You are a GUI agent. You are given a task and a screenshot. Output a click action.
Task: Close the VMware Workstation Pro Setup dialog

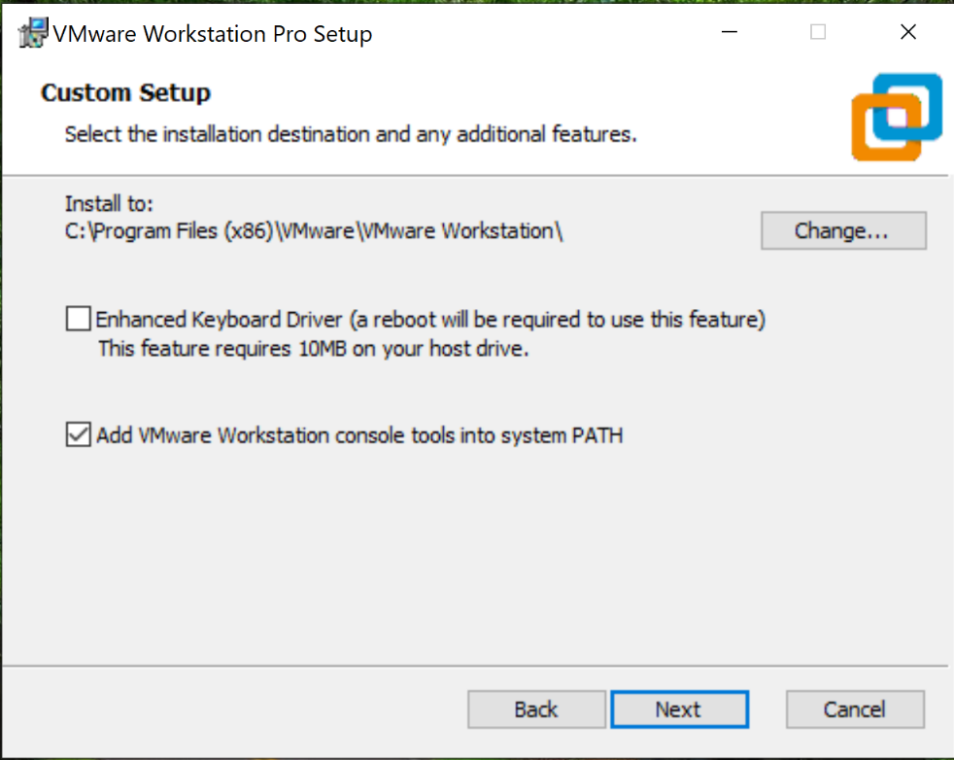click(x=908, y=32)
